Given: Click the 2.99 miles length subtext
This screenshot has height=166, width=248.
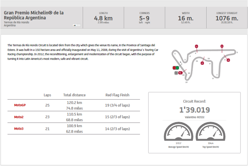Looking at the screenshot, I should 103,23.
